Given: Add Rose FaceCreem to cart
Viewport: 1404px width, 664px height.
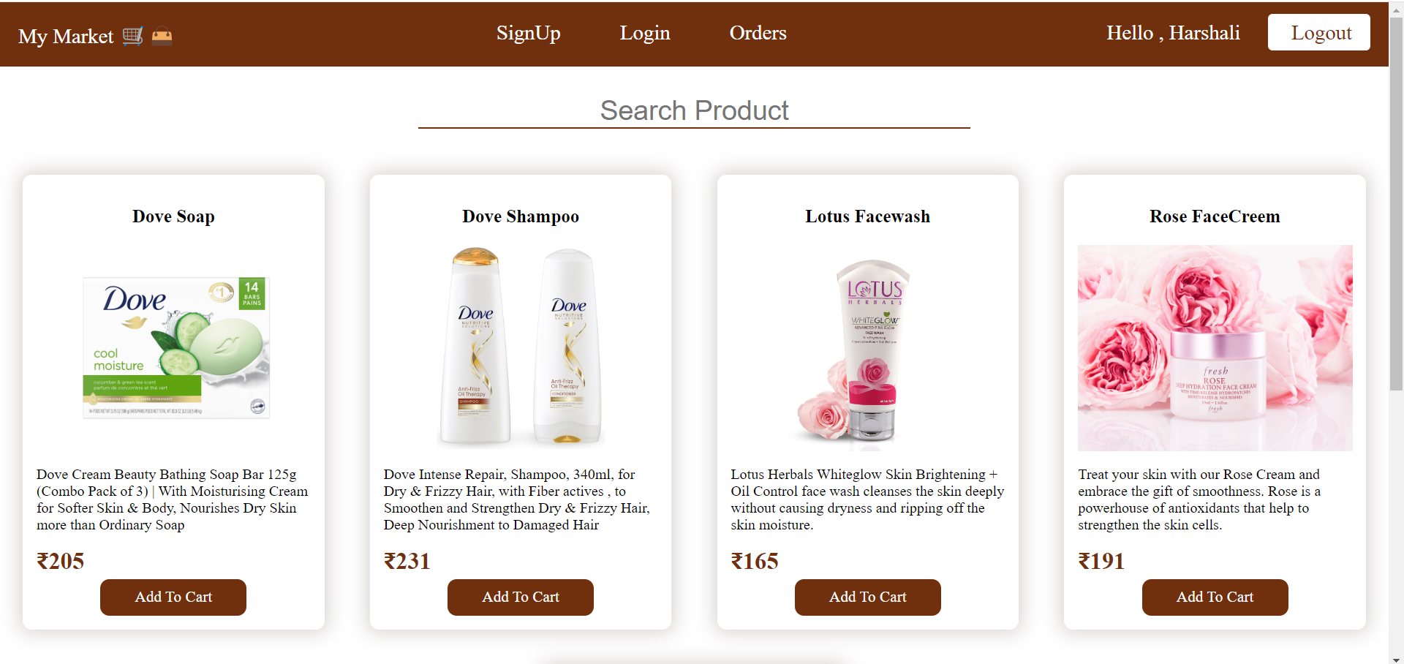Looking at the screenshot, I should 1215,597.
